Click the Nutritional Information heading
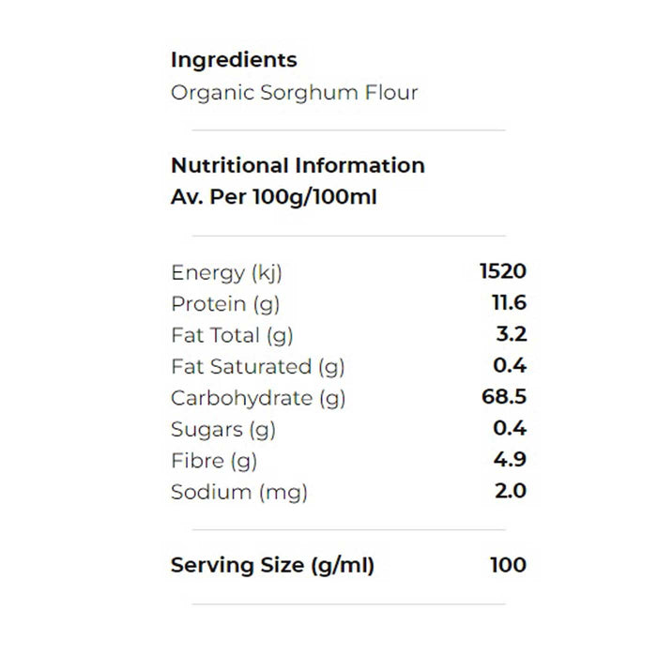Screen dimensions: 657x657 [x=298, y=166]
